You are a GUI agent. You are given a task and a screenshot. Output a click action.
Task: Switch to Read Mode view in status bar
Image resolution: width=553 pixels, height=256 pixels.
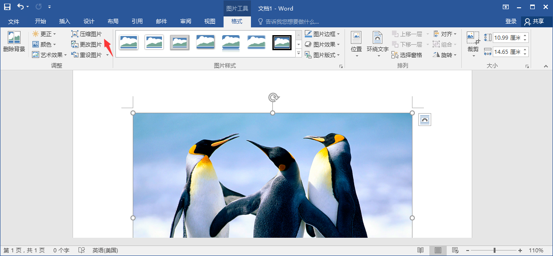tap(420, 250)
